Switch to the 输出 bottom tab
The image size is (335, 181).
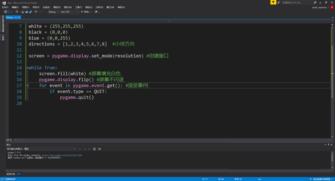pyautogui.click(x=19, y=174)
